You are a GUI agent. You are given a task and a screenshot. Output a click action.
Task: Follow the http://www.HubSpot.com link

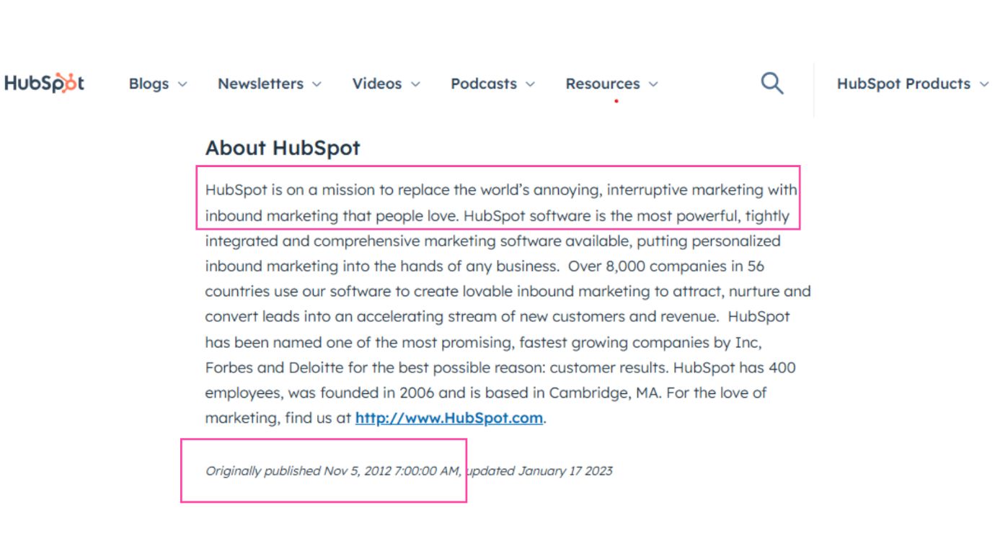point(449,418)
